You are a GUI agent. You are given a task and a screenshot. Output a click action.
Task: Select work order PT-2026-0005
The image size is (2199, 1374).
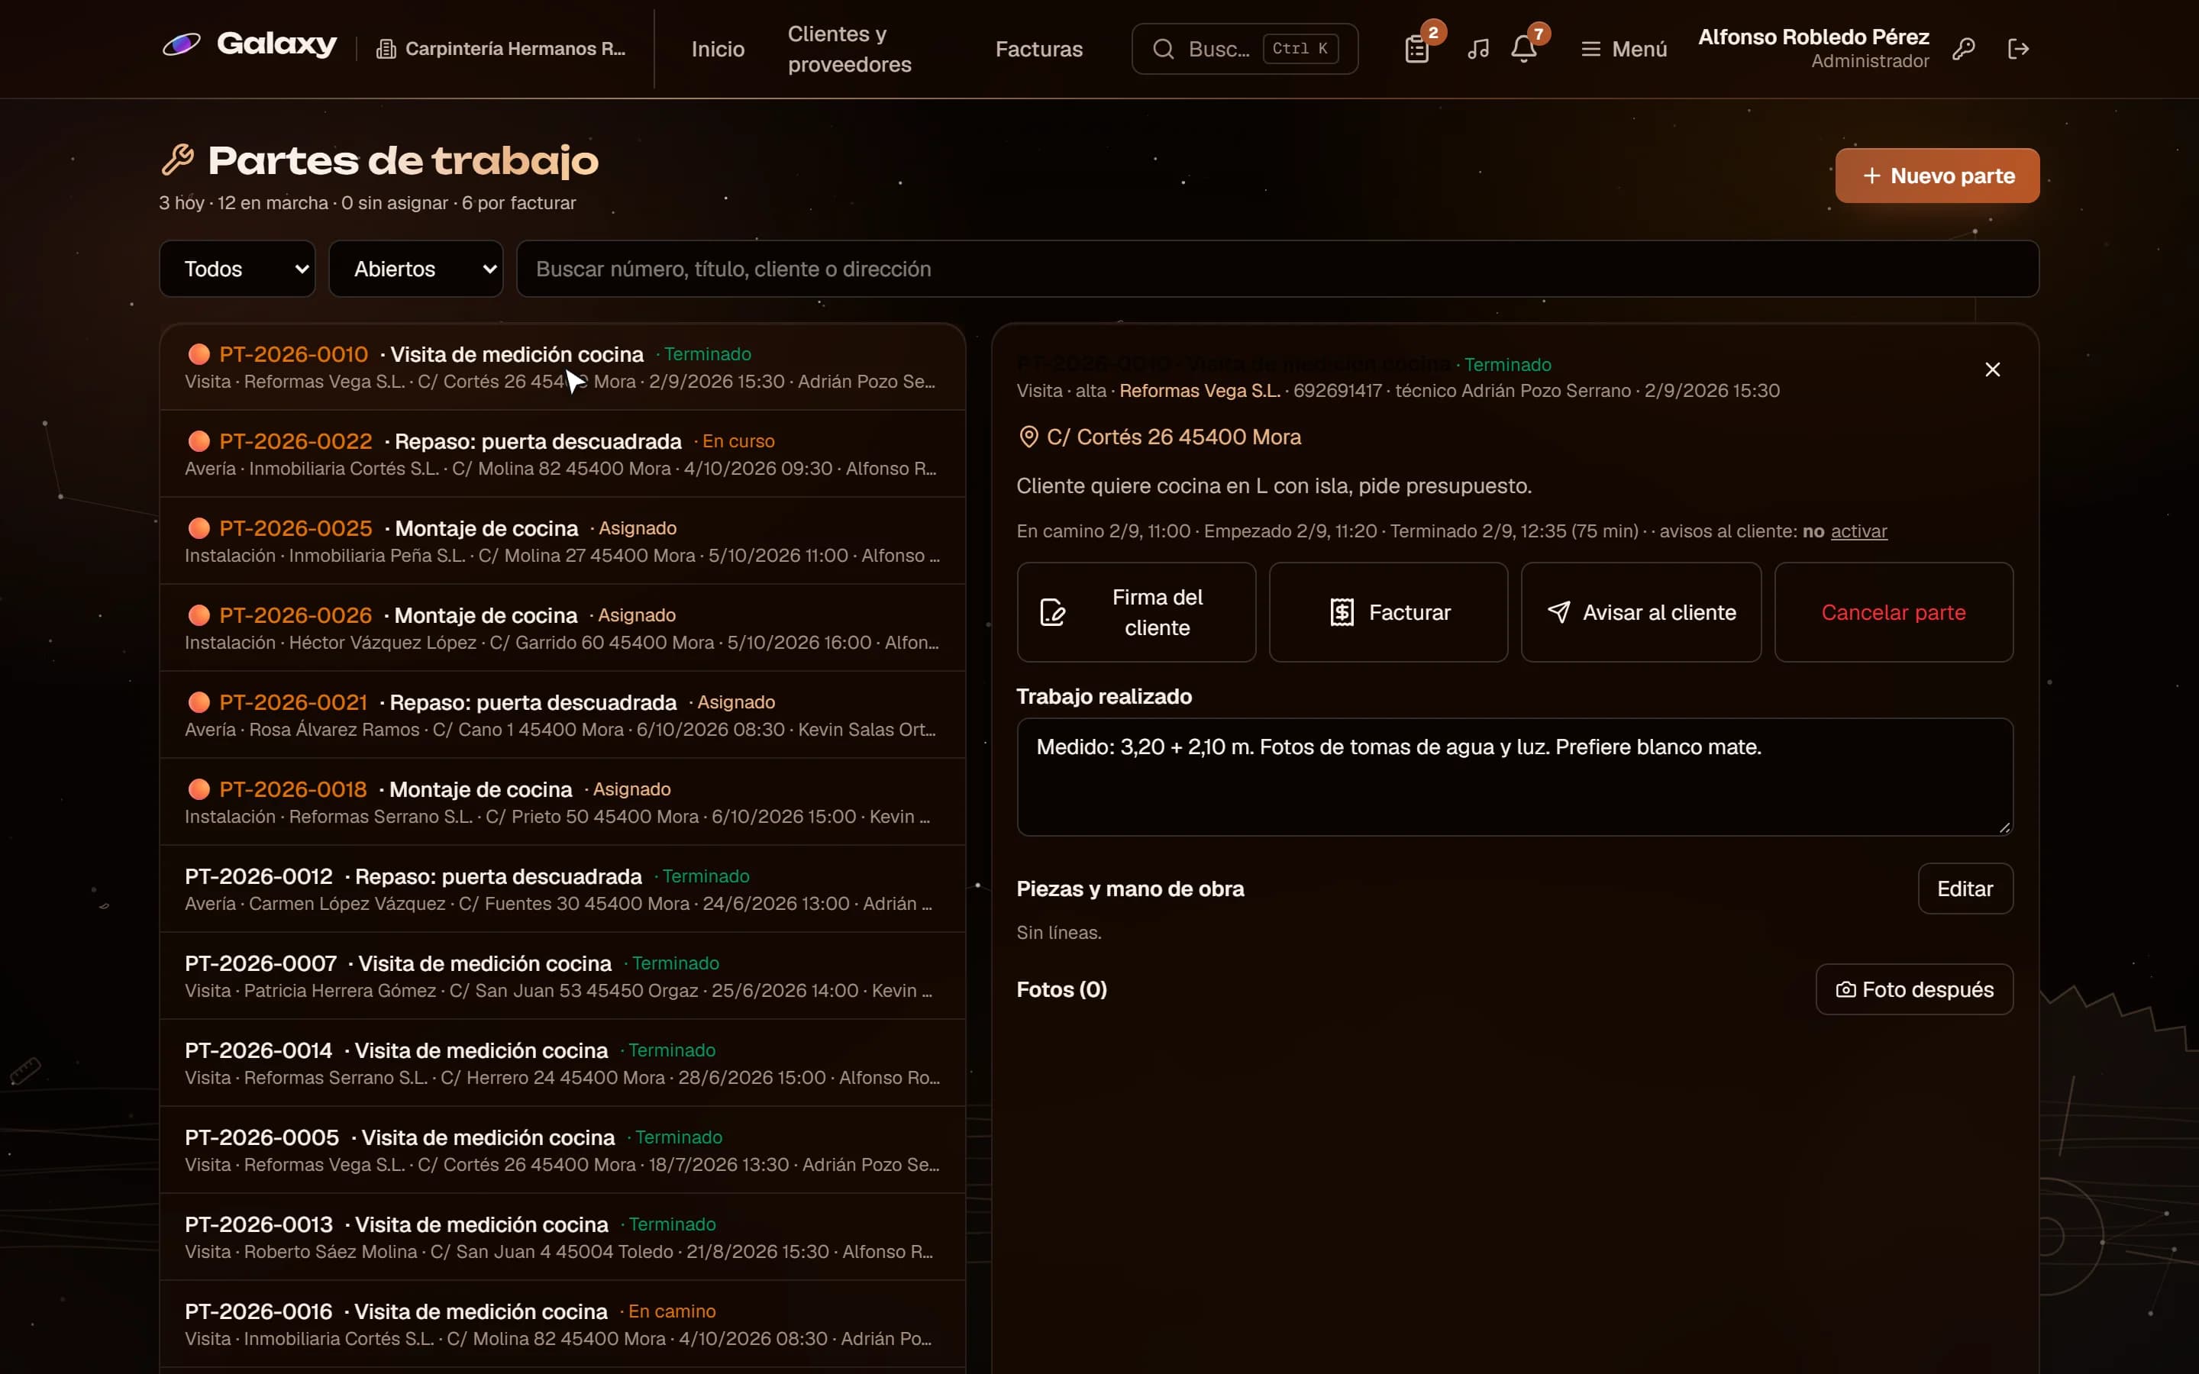point(563,1150)
